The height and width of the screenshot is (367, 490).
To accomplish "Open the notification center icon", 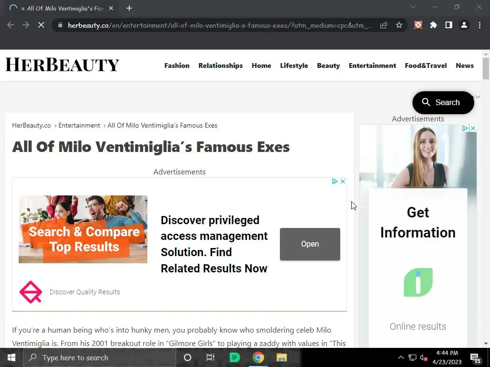I will click(475, 358).
